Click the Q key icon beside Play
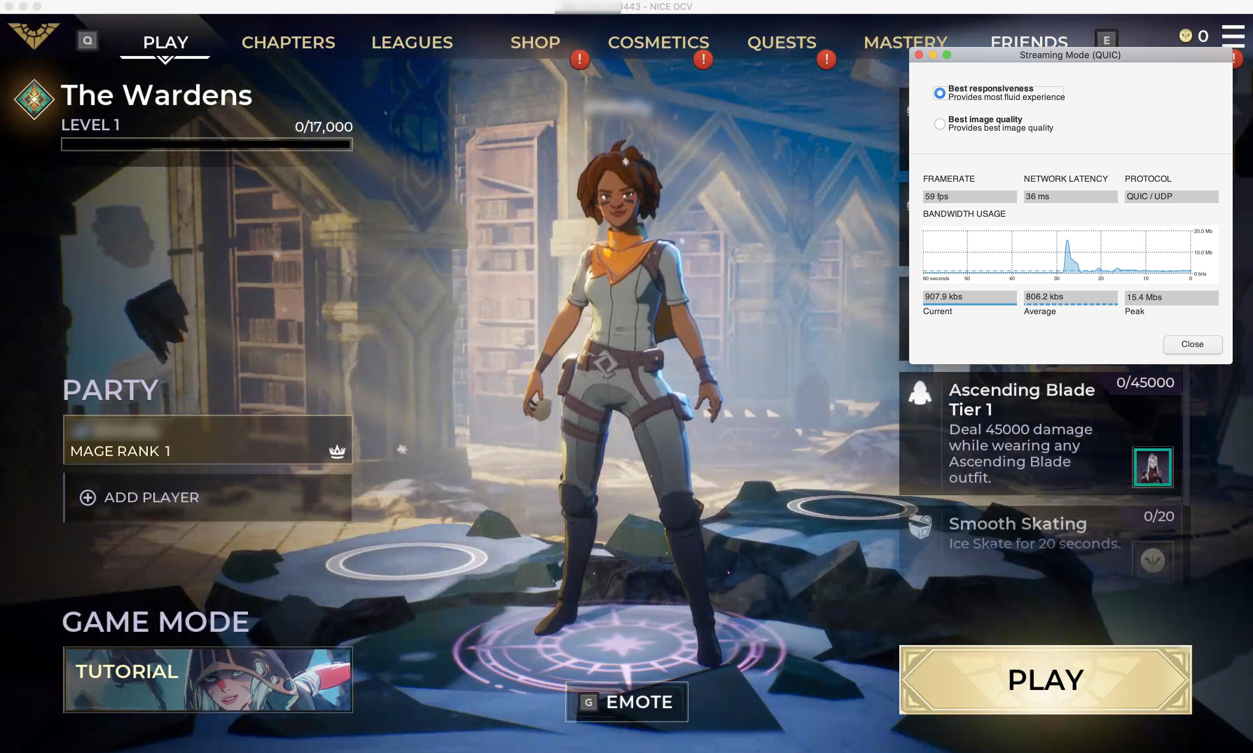This screenshot has width=1253, height=753. pyautogui.click(x=88, y=41)
